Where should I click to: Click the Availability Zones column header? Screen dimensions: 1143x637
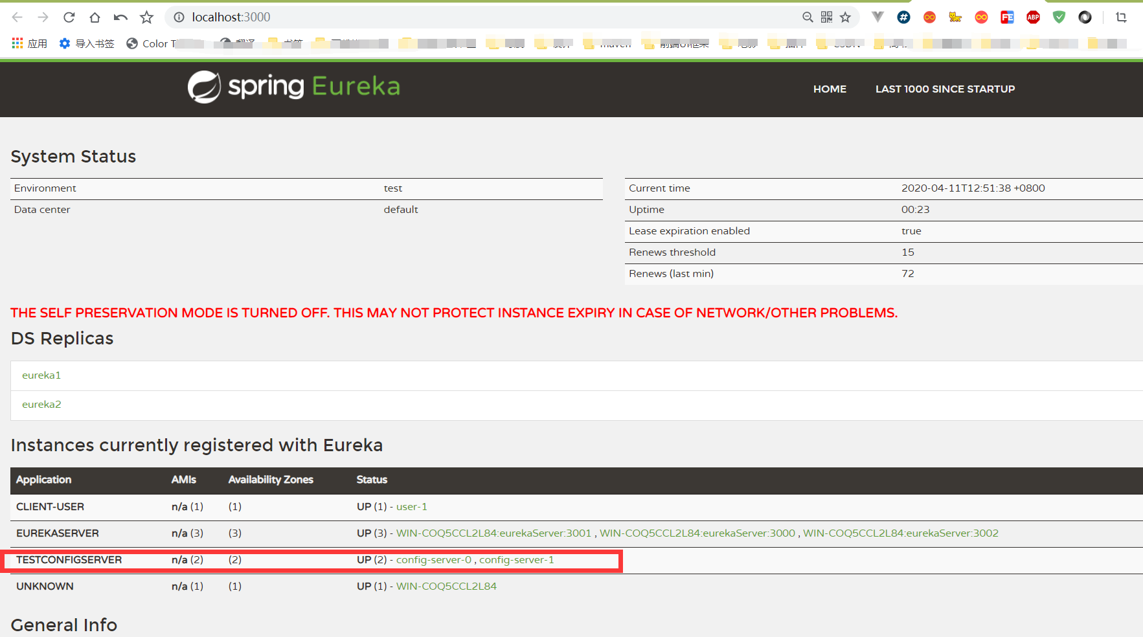point(271,480)
